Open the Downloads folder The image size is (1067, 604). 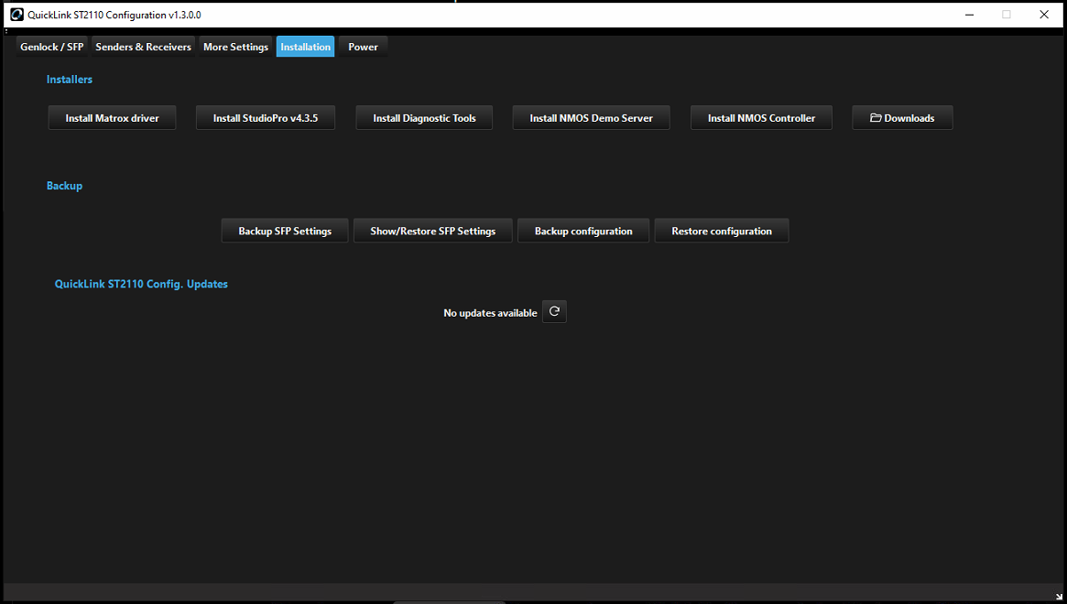click(x=902, y=118)
